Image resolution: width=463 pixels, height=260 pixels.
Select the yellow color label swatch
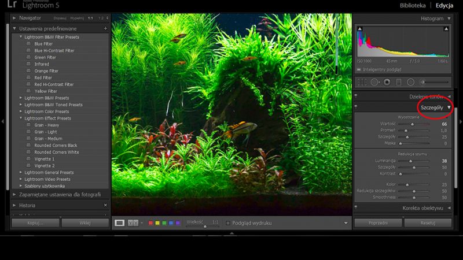click(157, 223)
